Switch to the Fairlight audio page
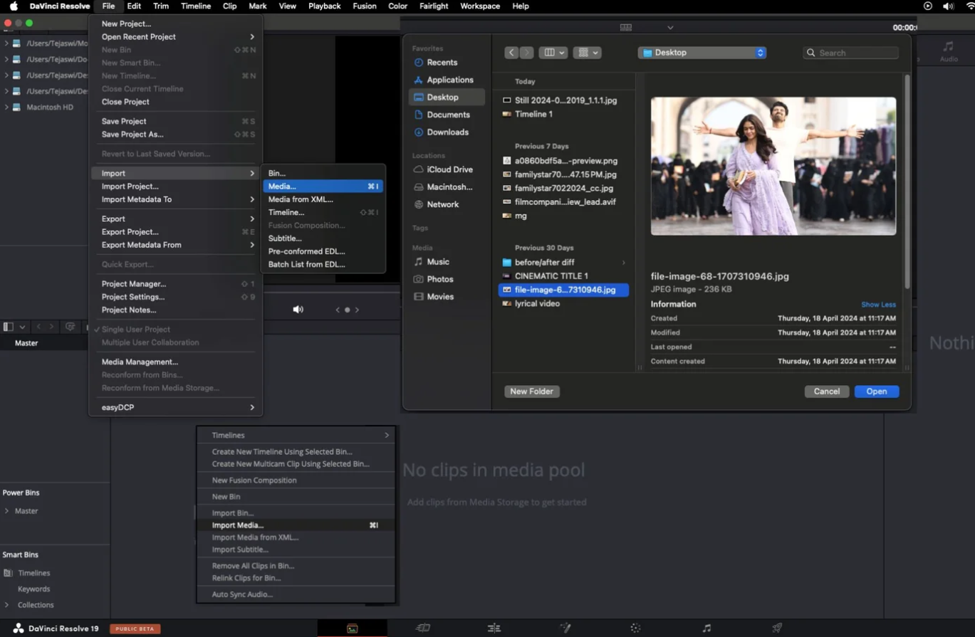Screen dimensions: 975x637 point(706,628)
